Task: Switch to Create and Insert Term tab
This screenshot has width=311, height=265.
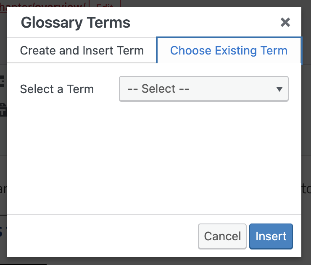Action: (82, 51)
